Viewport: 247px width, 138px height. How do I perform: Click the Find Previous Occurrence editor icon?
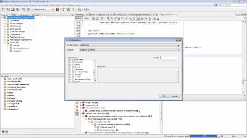click(112, 18)
